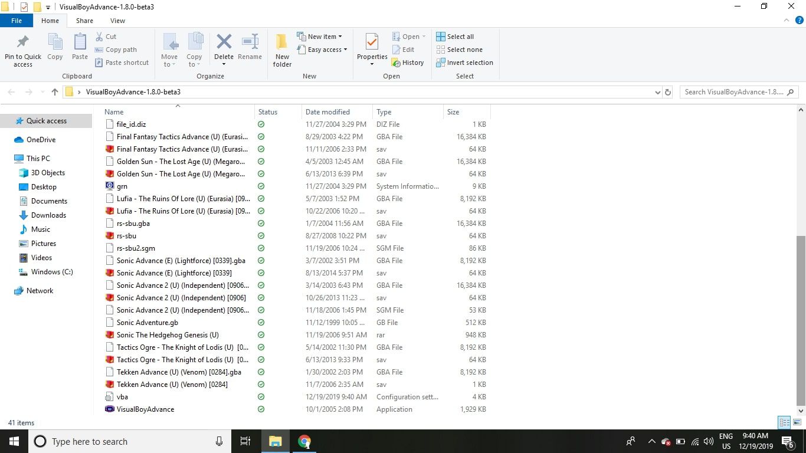Click the vertical scrollbar in the file list
The height and width of the screenshot is (453, 806).
pos(801,319)
